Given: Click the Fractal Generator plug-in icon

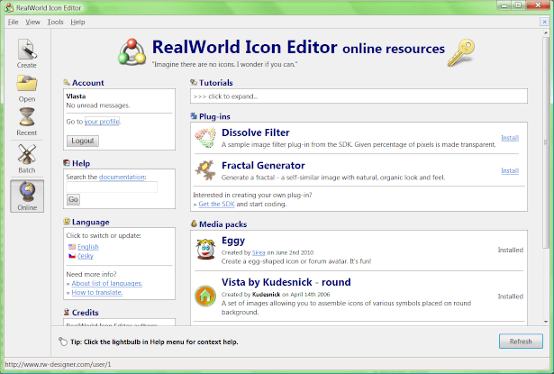Looking at the screenshot, I should [x=205, y=170].
